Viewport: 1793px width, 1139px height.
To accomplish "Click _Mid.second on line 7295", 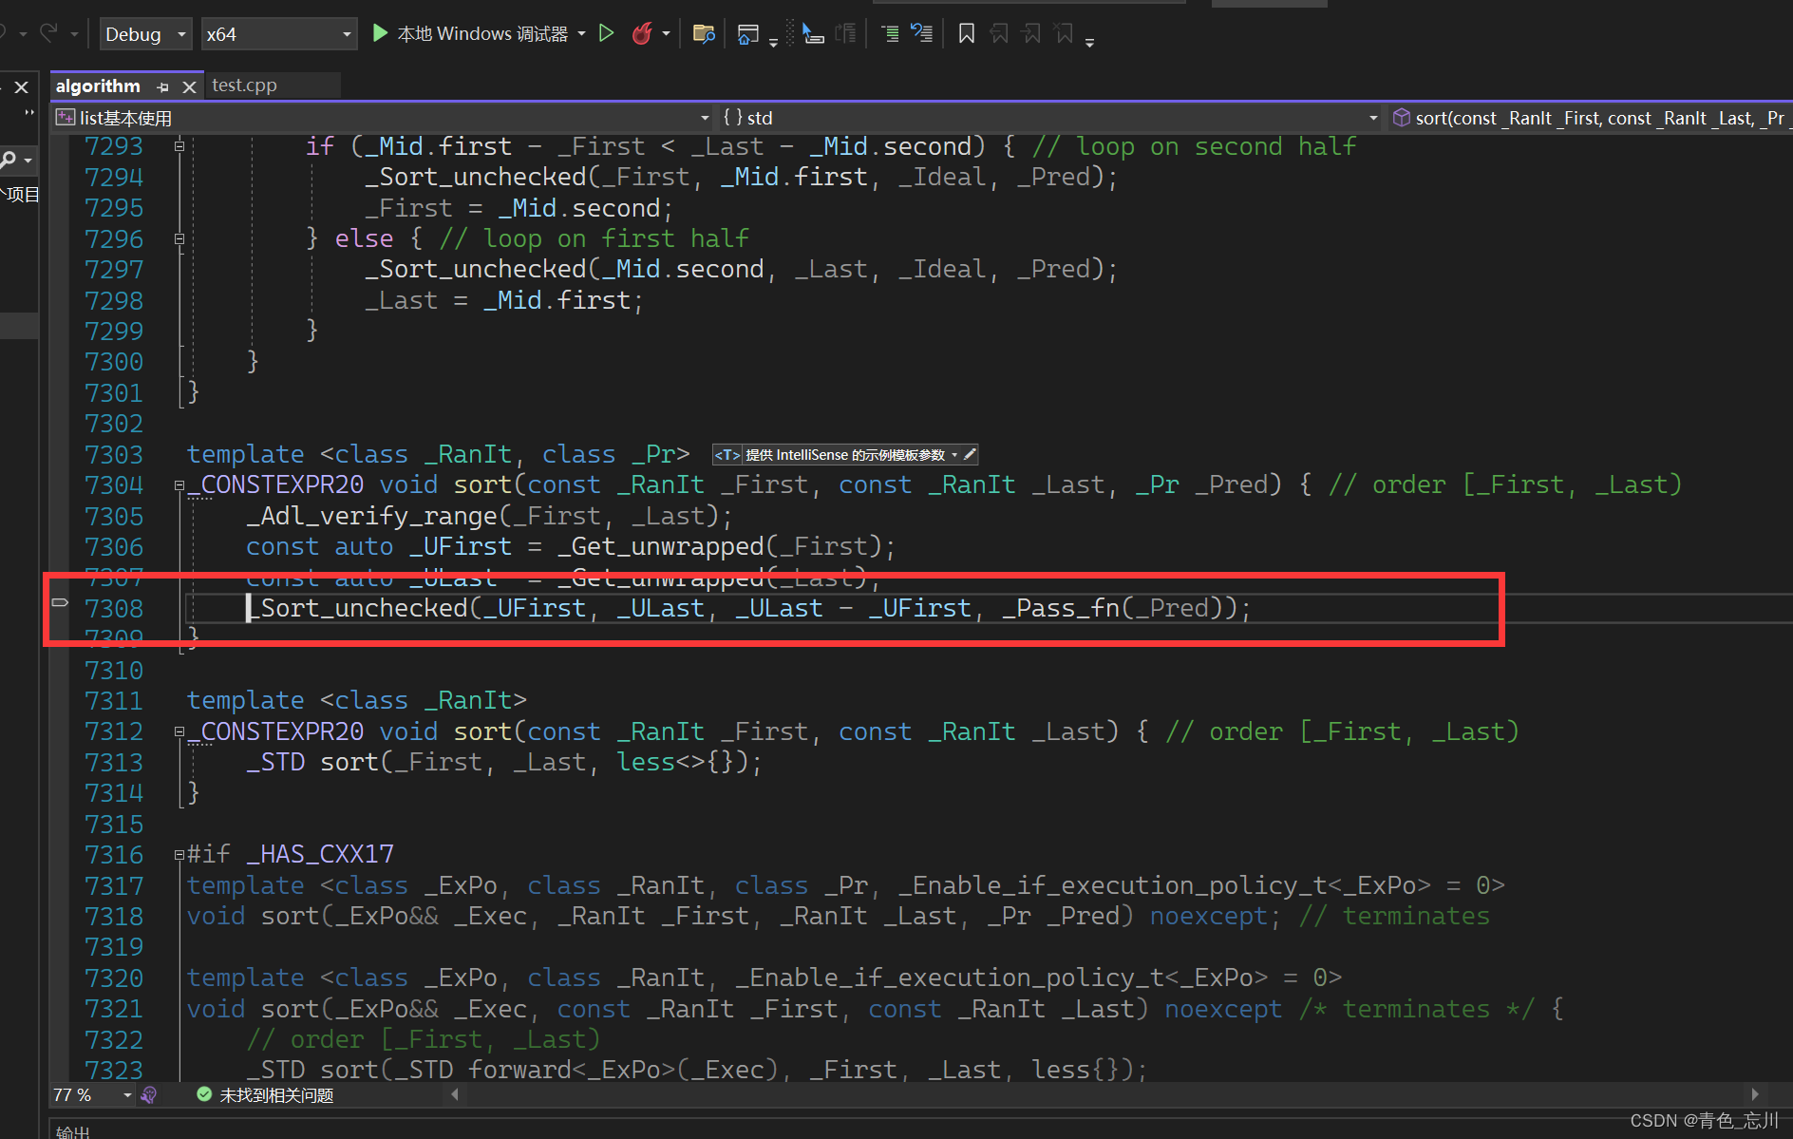I will tap(579, 208).
